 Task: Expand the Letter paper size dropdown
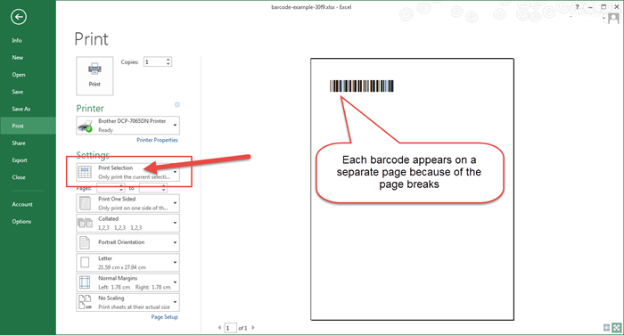[x=175, y=263]
